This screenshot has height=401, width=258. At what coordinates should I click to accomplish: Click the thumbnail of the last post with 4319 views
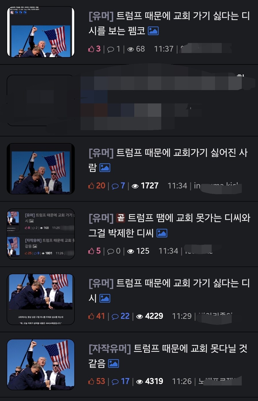41,365
